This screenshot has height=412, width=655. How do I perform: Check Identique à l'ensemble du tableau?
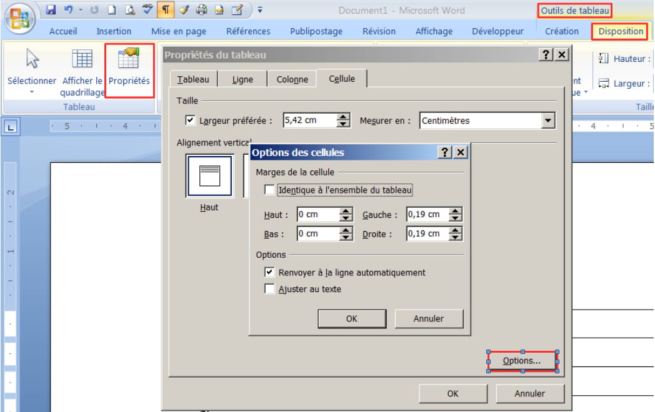click(269, 190)
